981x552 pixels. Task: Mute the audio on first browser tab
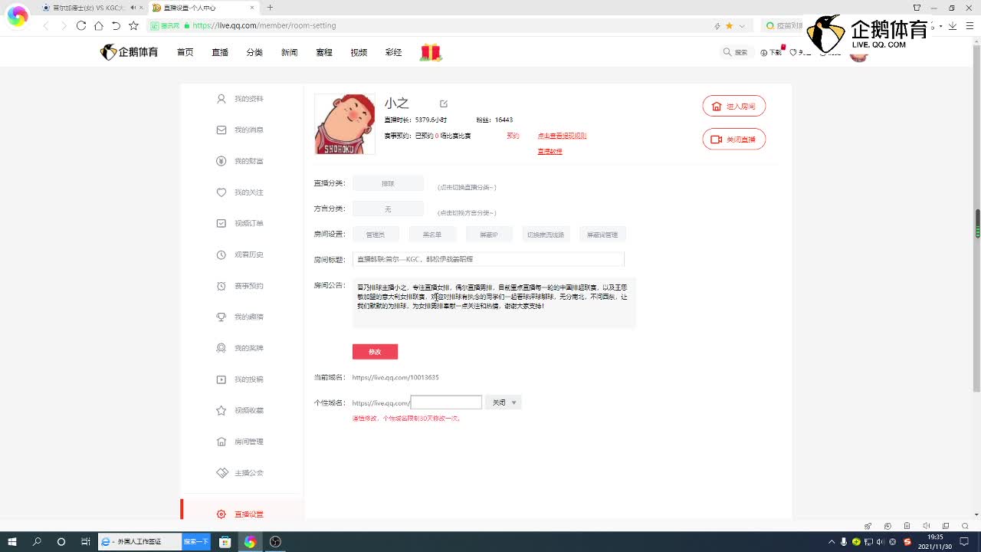(x=133, y=8)
